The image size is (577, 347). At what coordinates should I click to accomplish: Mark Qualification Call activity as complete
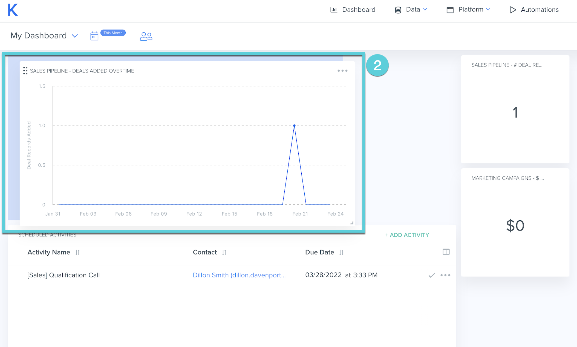pyautogui.click(x=432, y=275)
